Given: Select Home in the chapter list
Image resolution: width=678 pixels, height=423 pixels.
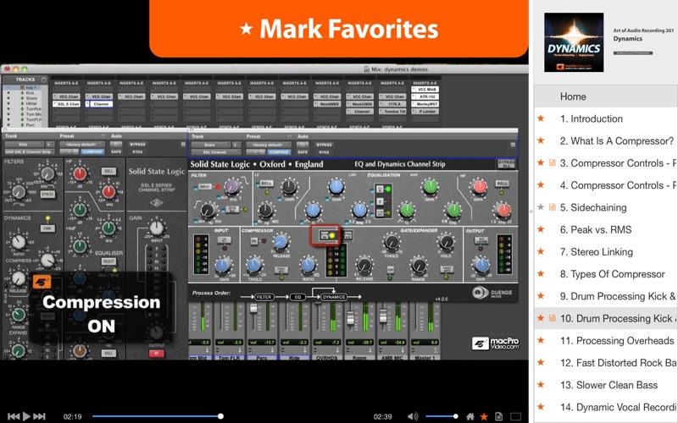Looking at the screenshot, I should [606, 96].
